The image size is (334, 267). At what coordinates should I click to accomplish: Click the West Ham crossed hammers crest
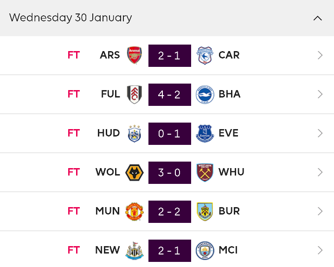pos(205,173)
